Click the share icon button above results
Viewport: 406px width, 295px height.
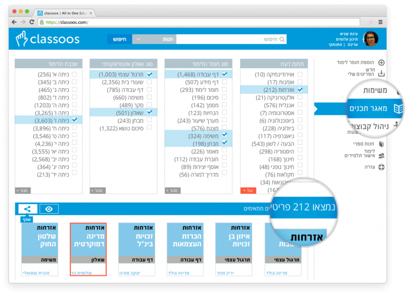pos(27,209)
